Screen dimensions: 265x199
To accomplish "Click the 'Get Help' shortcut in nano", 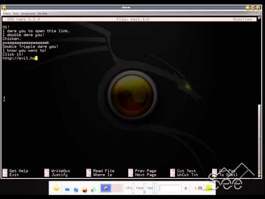I will (19, 171).
